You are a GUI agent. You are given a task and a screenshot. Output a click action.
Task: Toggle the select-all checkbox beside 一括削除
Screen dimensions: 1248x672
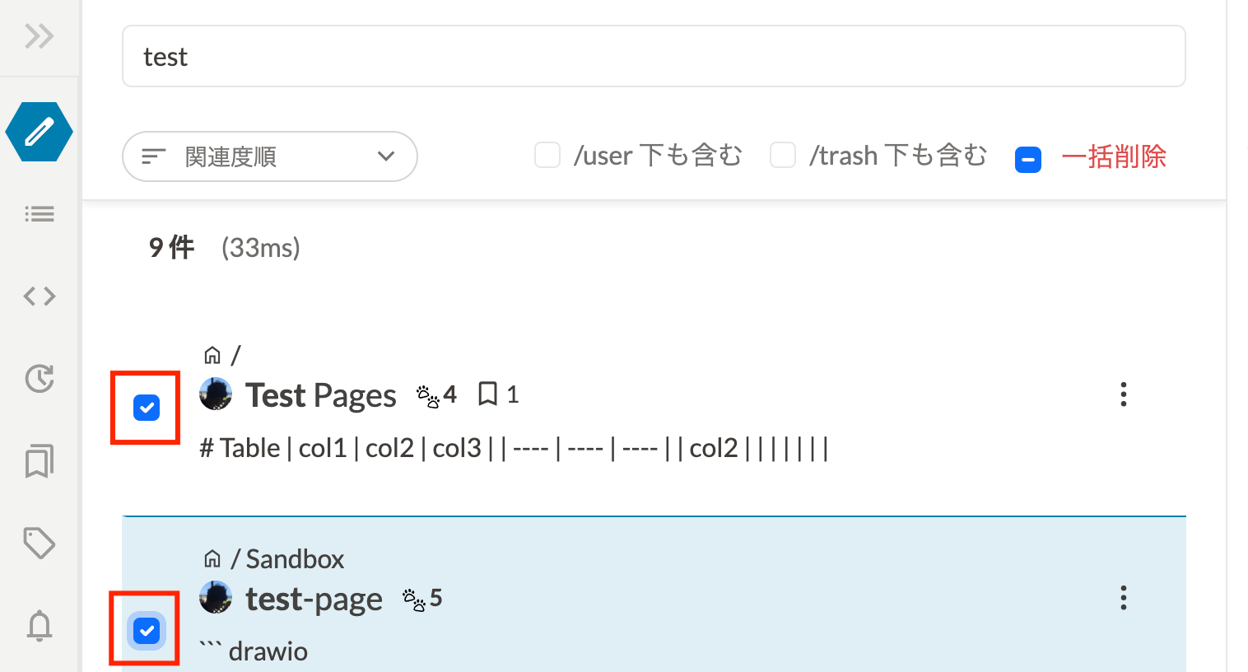[x=1028, y=159]
